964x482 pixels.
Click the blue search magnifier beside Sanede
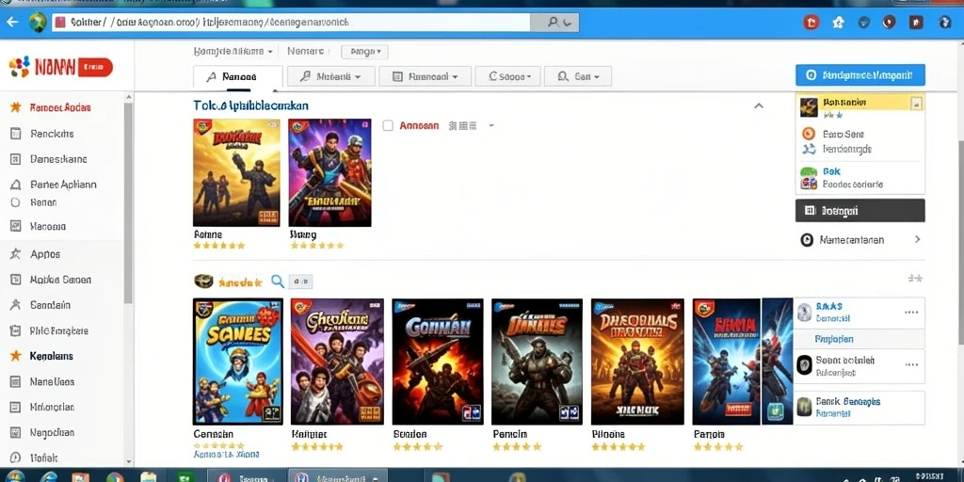(x=278, y=281)
